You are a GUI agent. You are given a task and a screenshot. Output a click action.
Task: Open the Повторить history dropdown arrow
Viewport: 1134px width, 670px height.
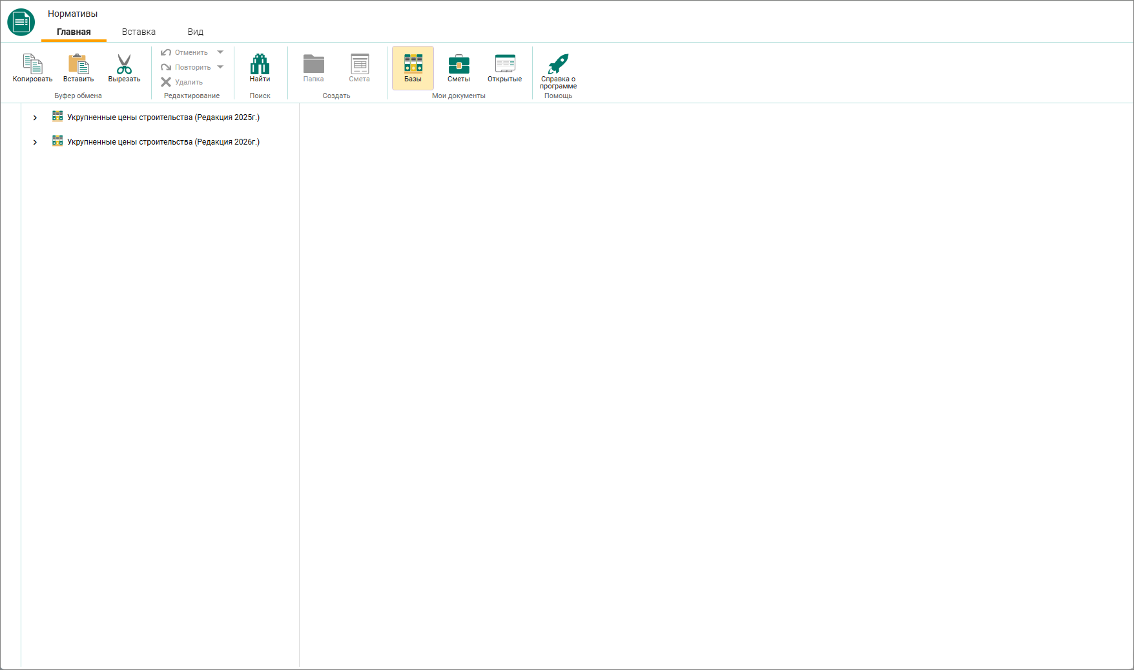[220, 67]
